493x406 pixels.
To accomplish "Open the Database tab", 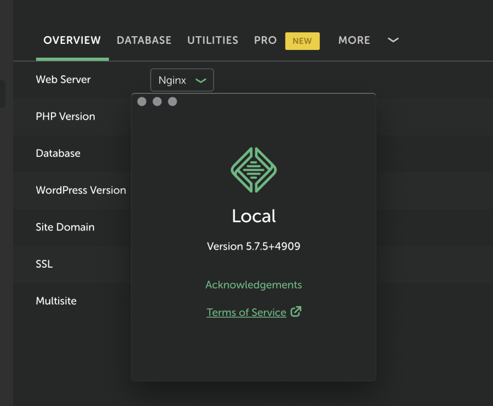I will click(144, 40).
